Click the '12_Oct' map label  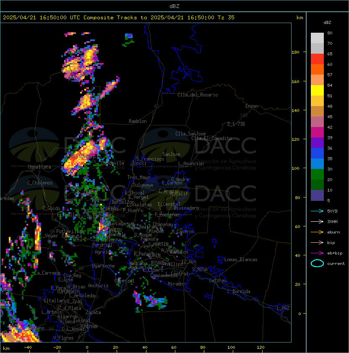189,262
